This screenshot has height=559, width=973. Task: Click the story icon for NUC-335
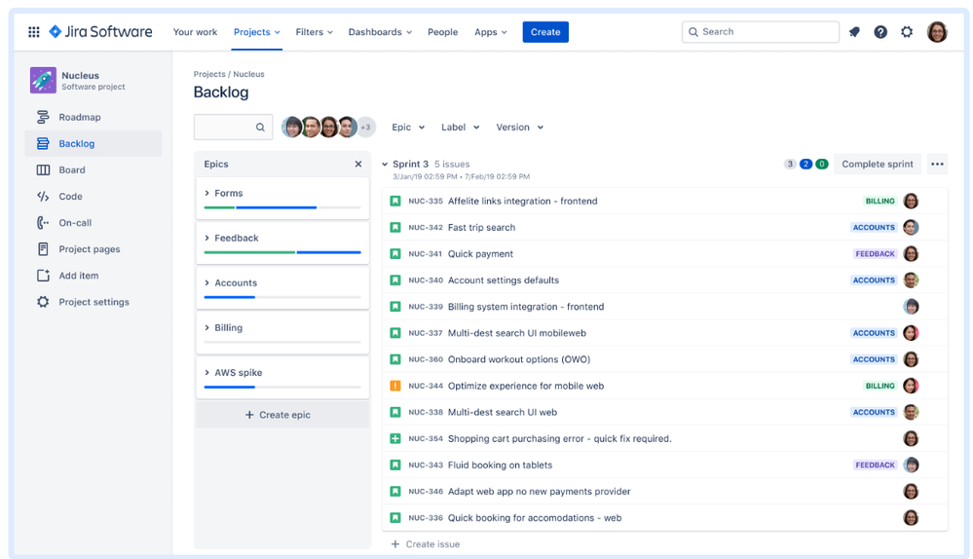(395, 201)
